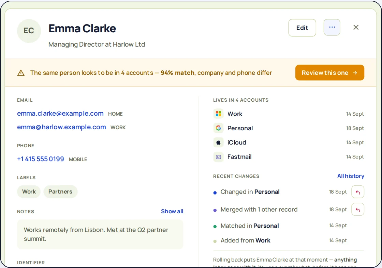
Task: Click the purple dot for Merged record
Action: 215,210
